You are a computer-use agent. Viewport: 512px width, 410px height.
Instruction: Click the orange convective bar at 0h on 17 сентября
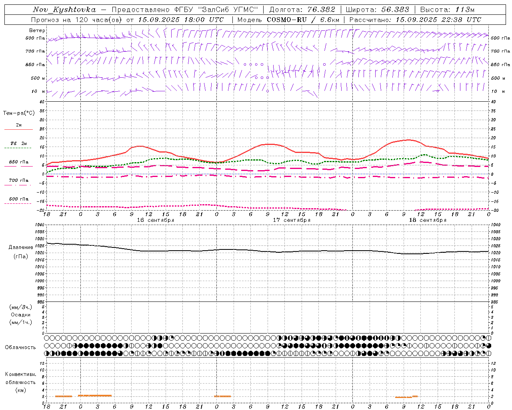(x=222, y=396)
